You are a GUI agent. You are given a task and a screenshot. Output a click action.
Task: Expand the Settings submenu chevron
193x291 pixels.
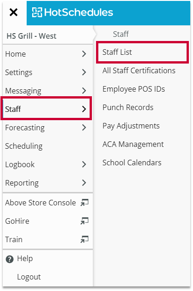(x=84, y=72)
